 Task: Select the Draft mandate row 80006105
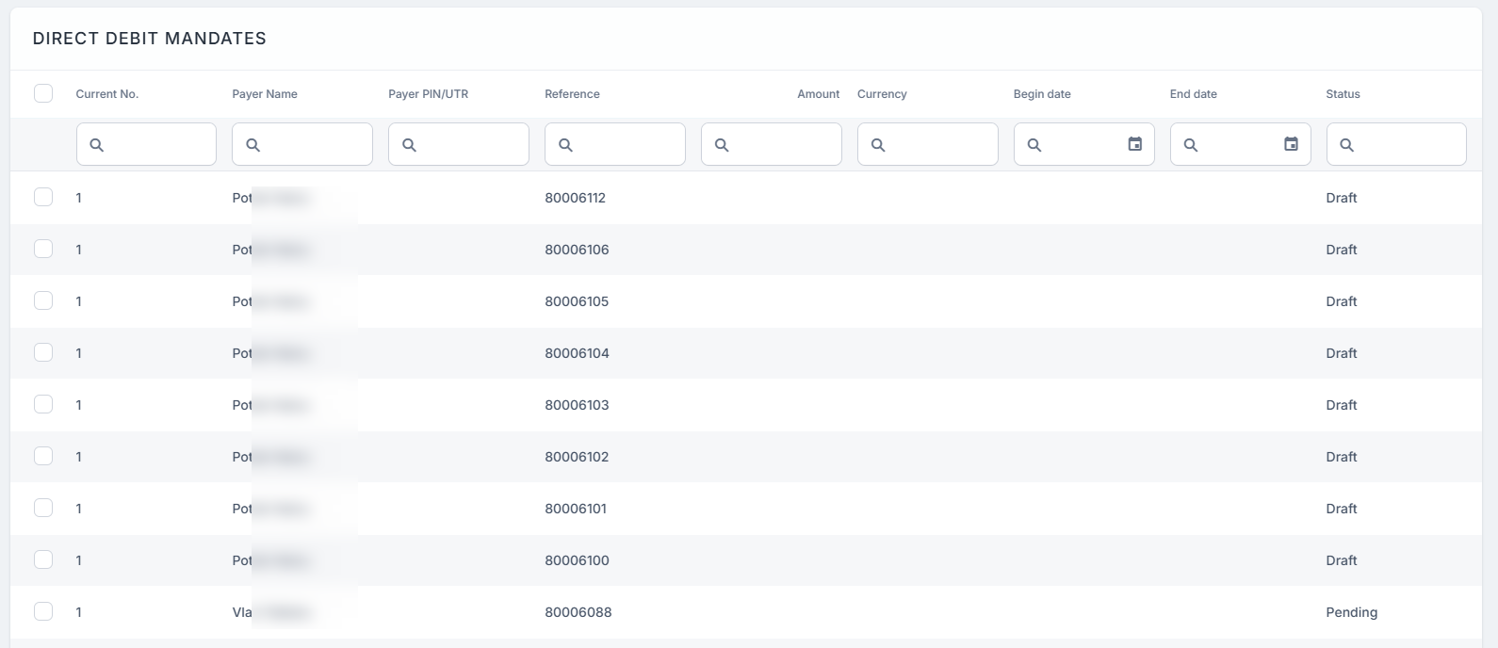point(577,301)
